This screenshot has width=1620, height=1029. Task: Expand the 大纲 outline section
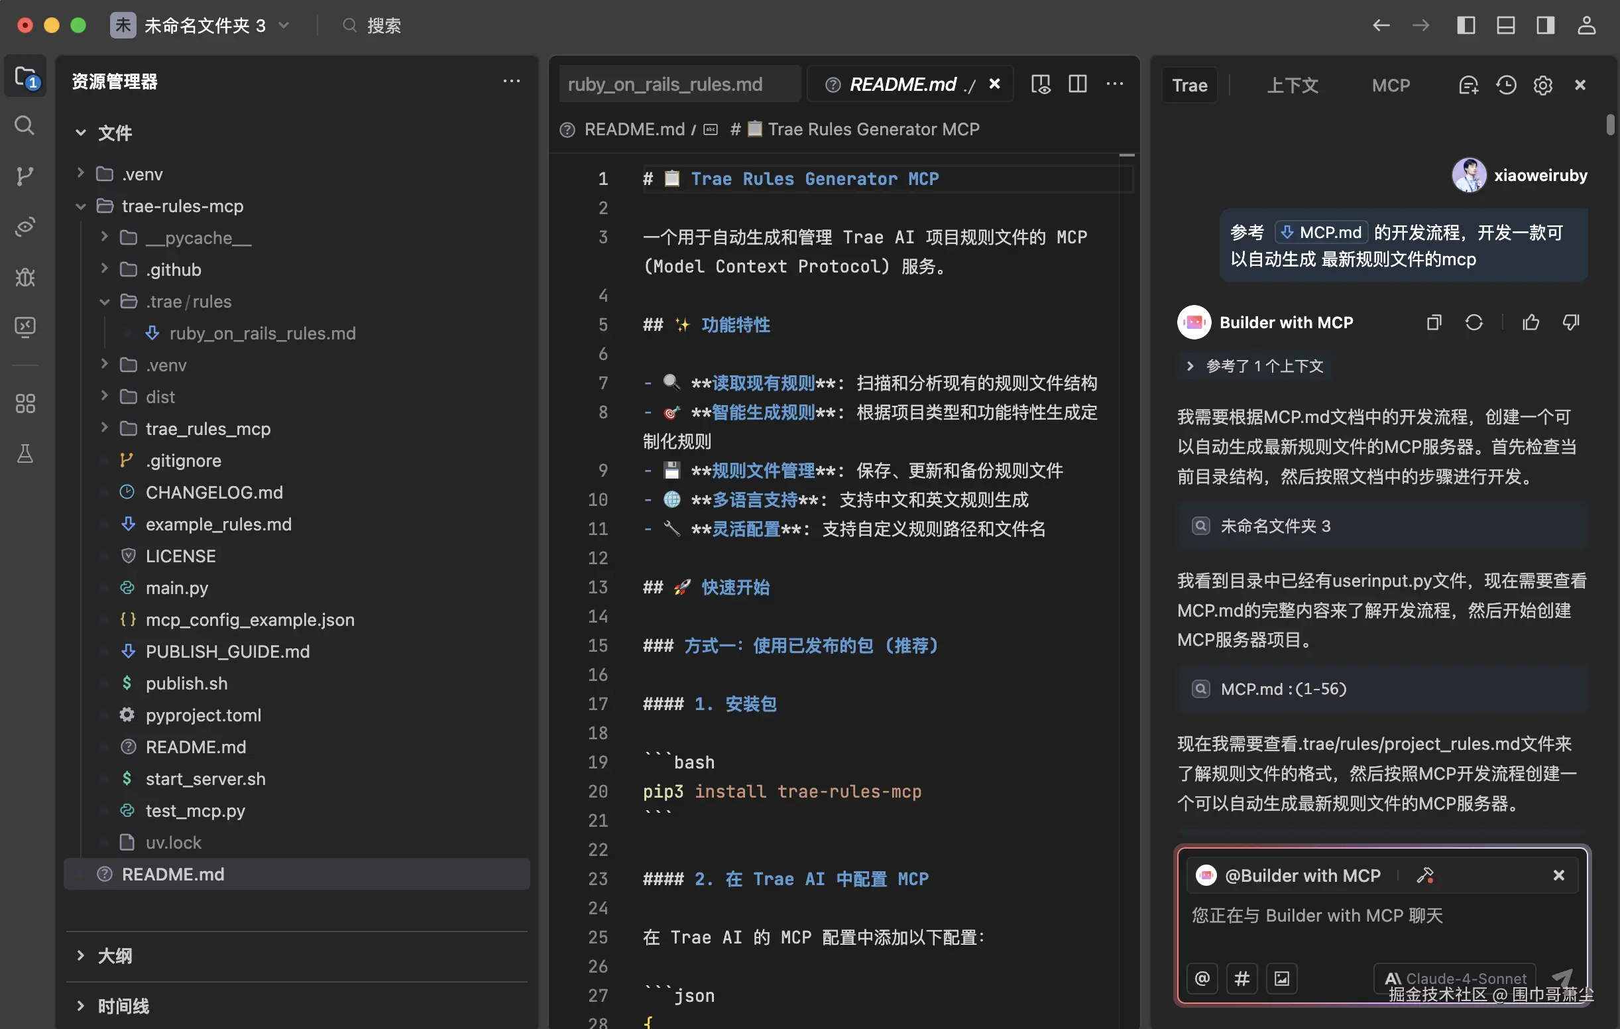pos(81,955)
